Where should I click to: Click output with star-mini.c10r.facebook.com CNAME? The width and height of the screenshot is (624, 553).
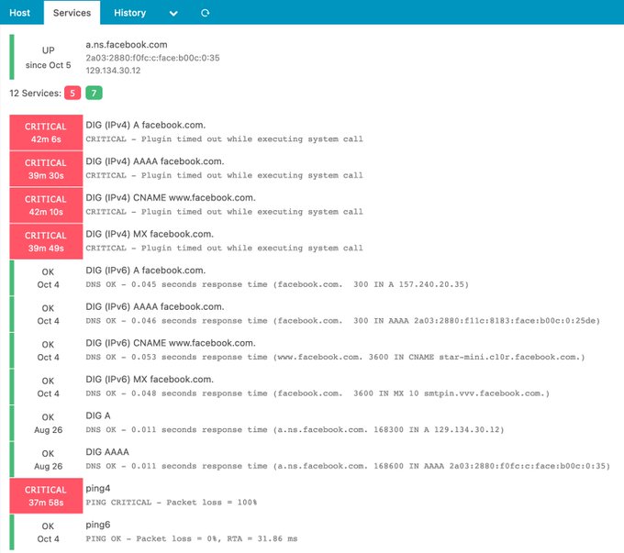[x=335, y=357]
